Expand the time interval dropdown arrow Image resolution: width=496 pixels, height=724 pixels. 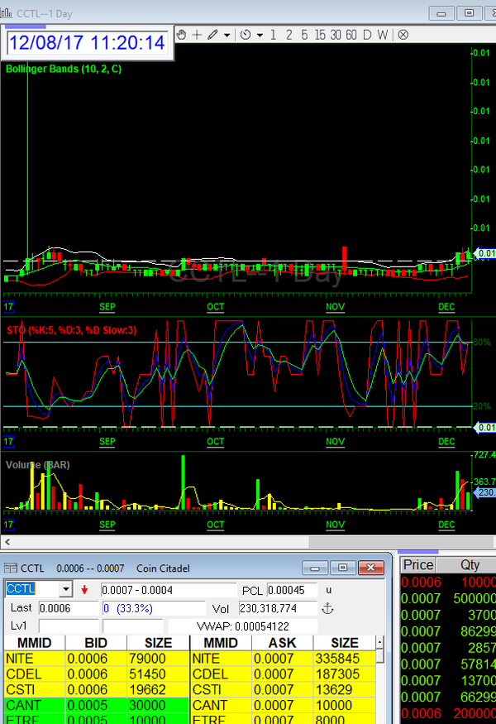click(x=260, y=35)
